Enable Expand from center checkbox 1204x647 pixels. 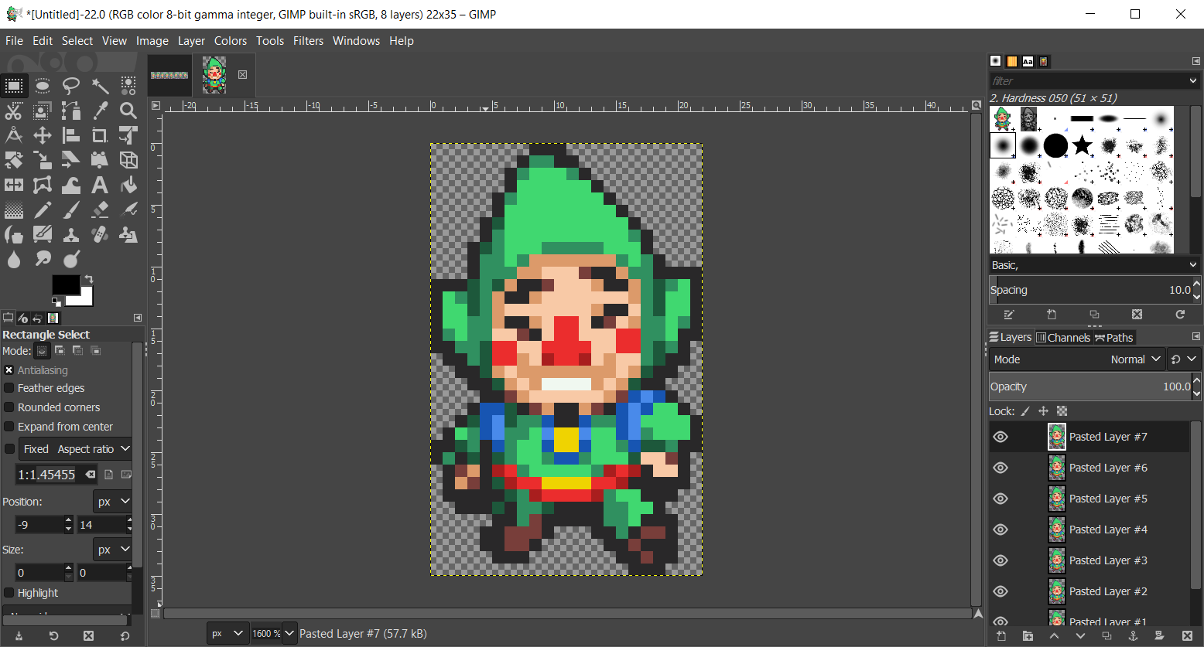[9, 427]
